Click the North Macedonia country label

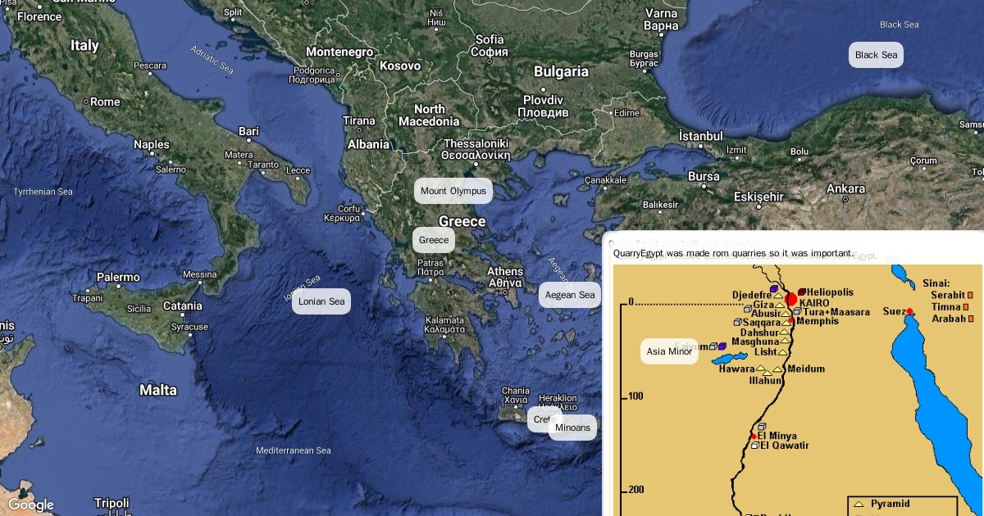tap(429, 115)
